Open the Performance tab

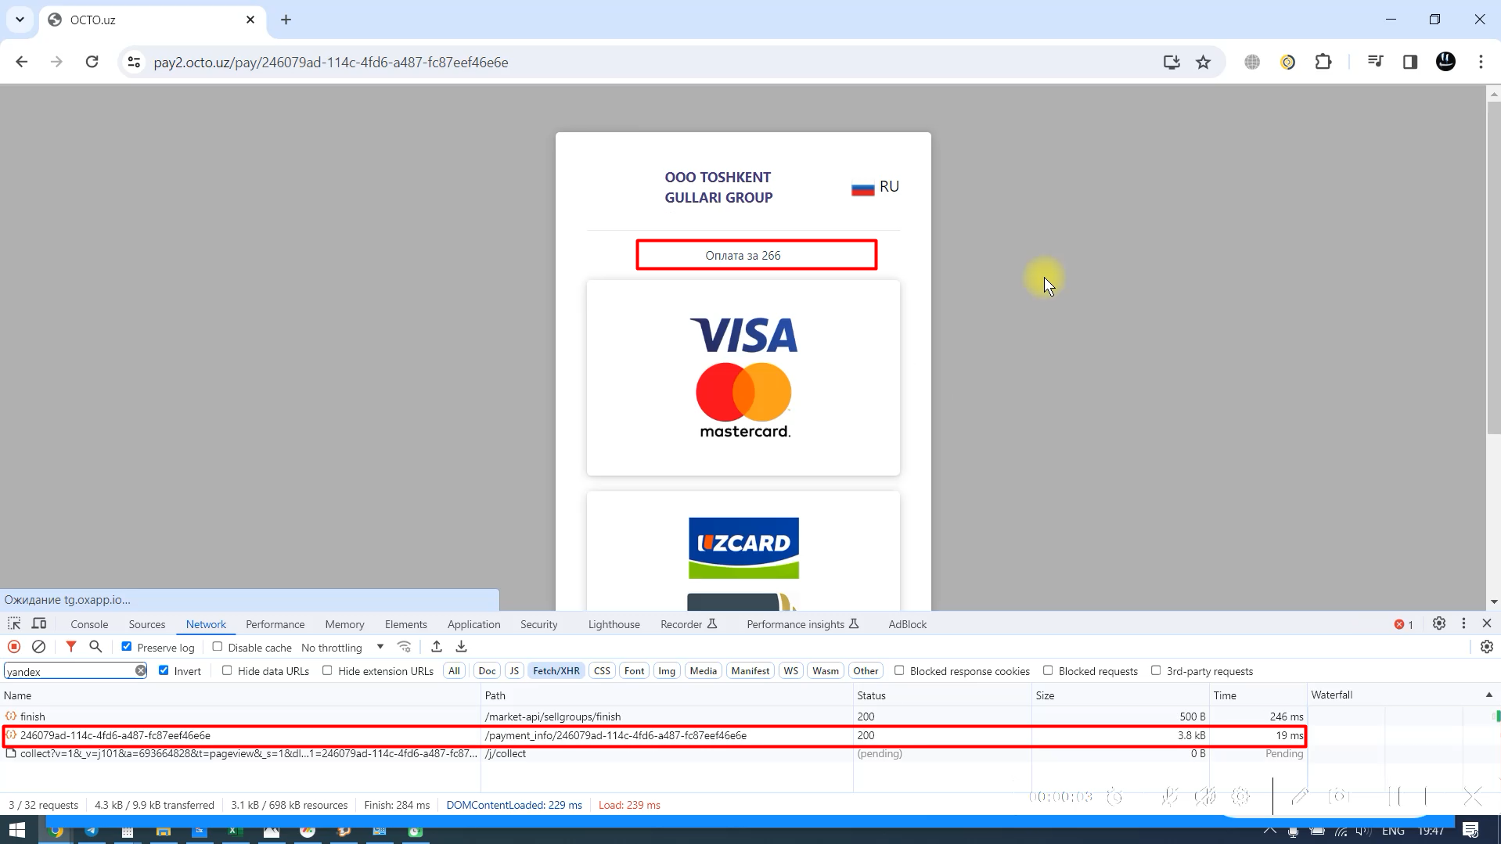[x=275, y=624]
